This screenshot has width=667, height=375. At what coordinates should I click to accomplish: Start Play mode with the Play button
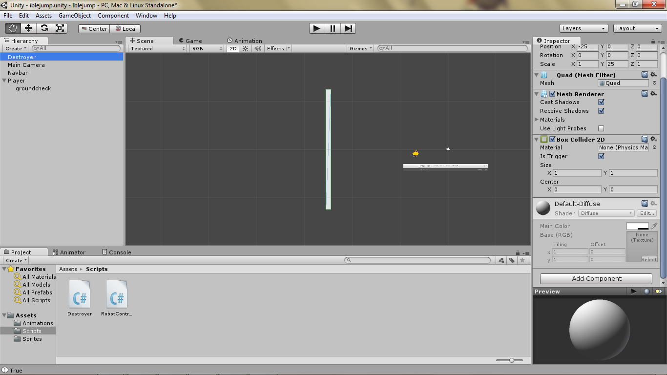click(x=317, y=28)
